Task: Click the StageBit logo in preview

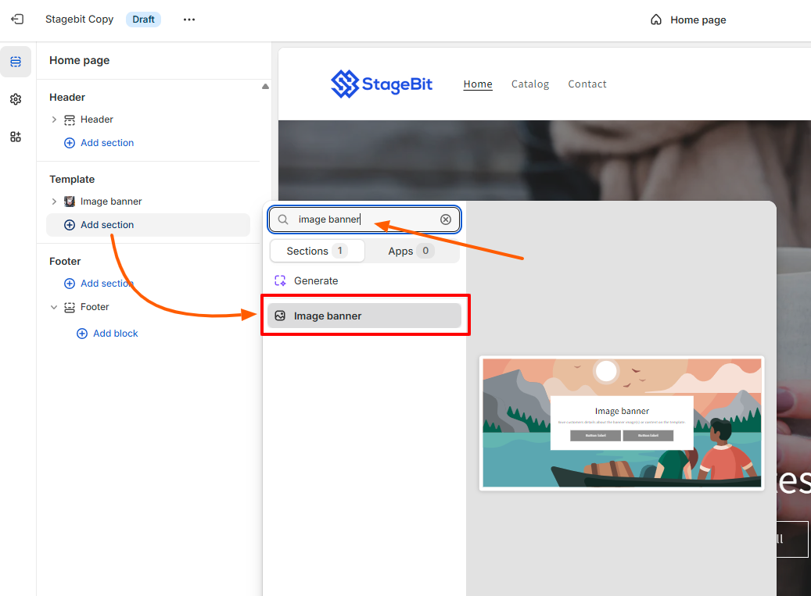Action: point(382,84)
